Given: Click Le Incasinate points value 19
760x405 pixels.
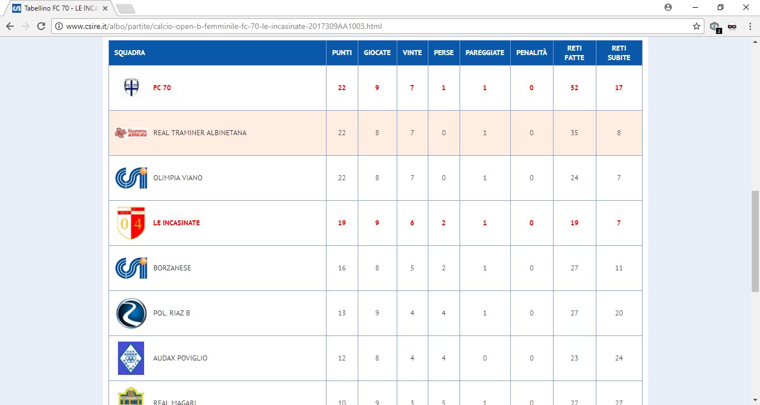Looking at the screenshot, I should pyautogui.click(x=342, y=223).
